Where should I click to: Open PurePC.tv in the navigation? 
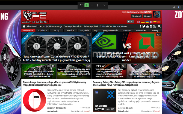[107, 26]
